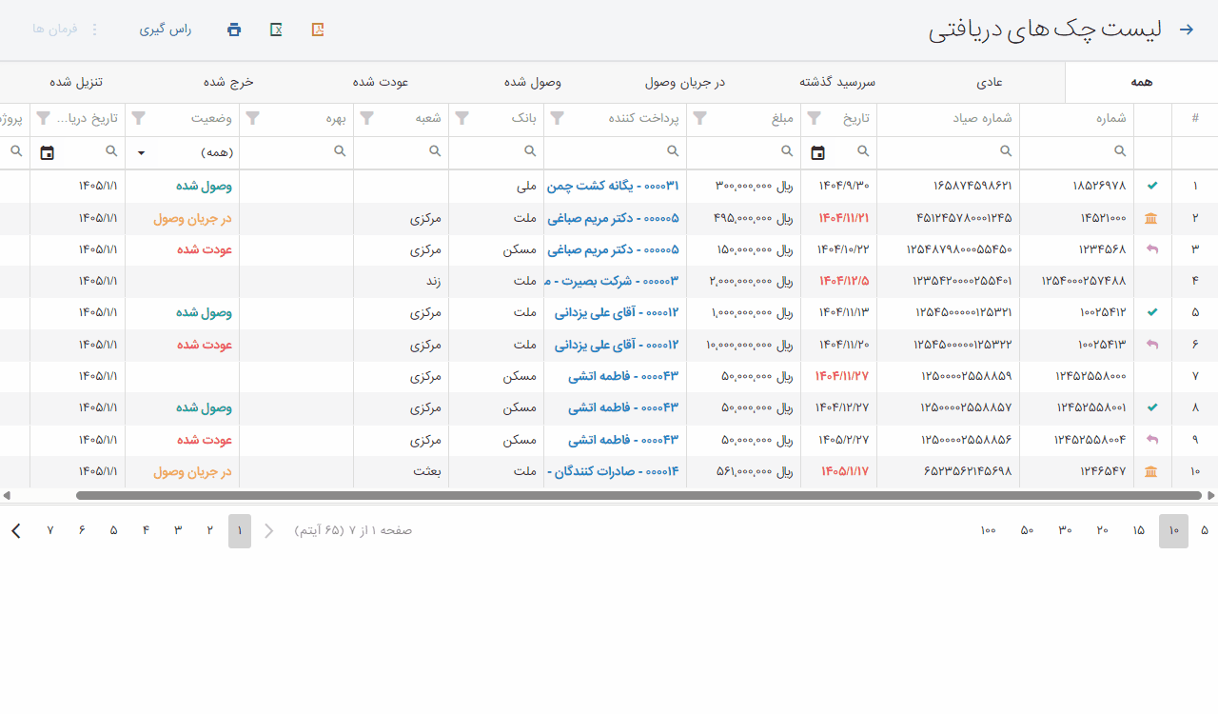1218x714 pixels.
Task: Open the filter icon on the شعبه column header
Action: [x=367, y=119]
